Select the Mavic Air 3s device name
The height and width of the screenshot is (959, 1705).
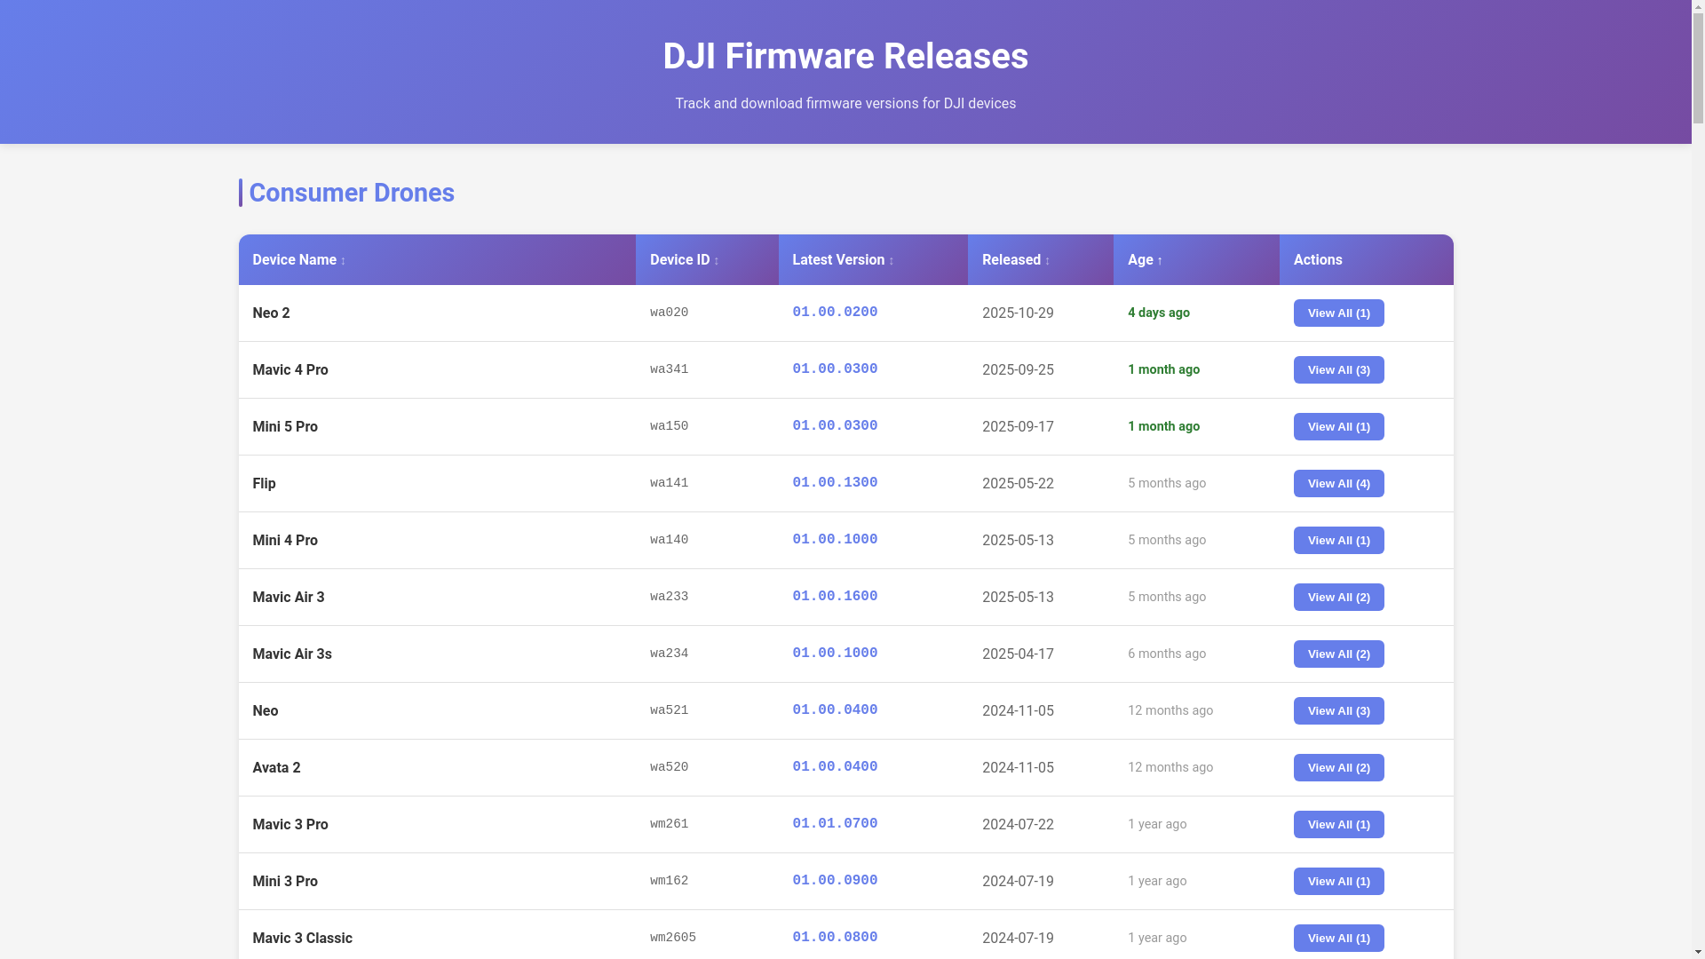tap(292, 654)
